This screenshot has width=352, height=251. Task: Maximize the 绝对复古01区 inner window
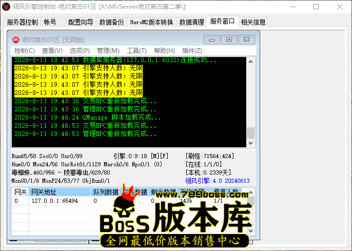(x=229, y=40)
